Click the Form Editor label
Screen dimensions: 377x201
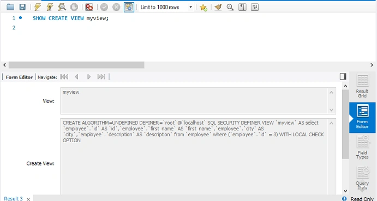(x=19, y=77)
